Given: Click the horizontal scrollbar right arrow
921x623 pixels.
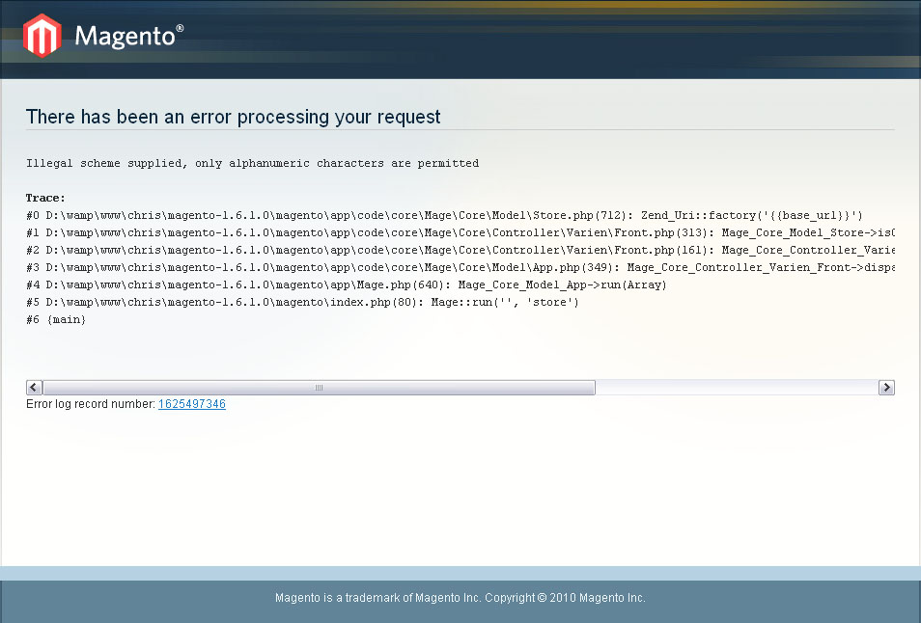Looking at the screenshot, I should (x=886, y=387).
